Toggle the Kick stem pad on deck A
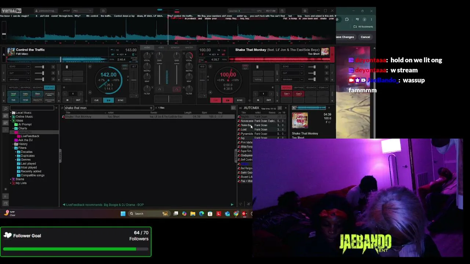 click(13, 100)
